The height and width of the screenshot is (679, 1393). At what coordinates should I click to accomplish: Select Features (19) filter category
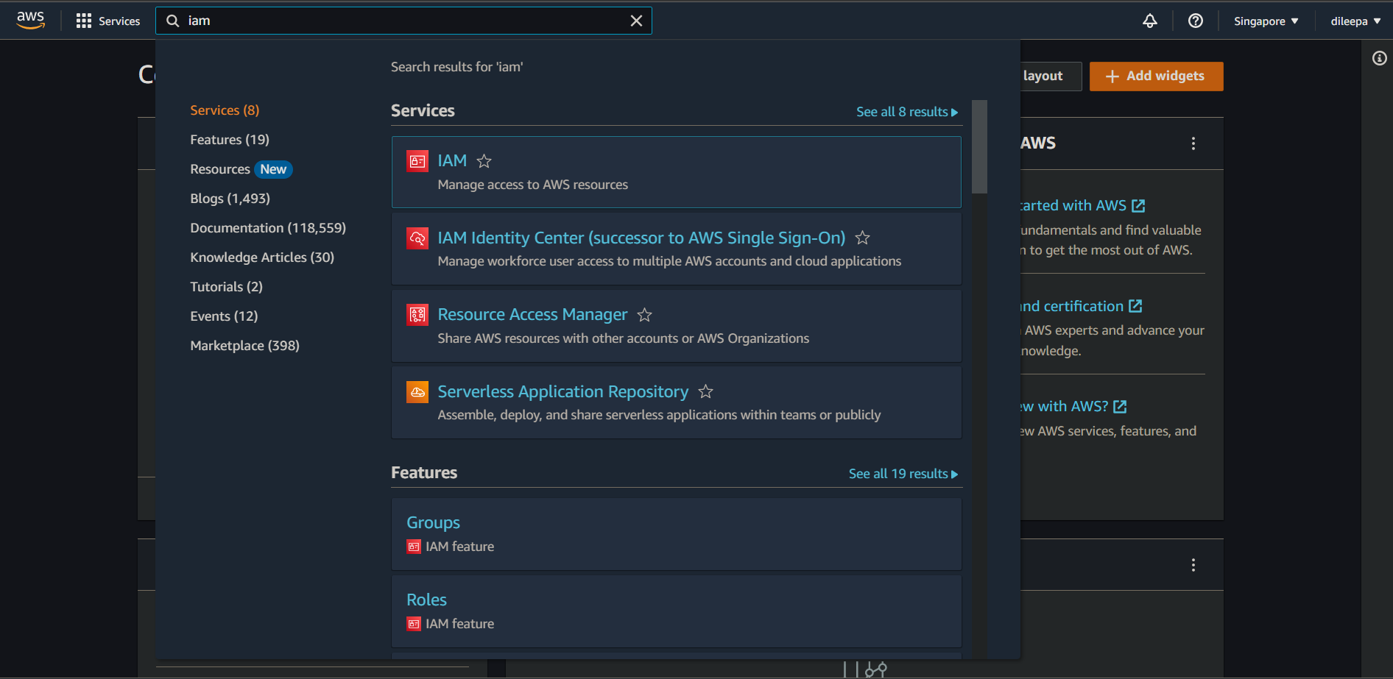230,140
